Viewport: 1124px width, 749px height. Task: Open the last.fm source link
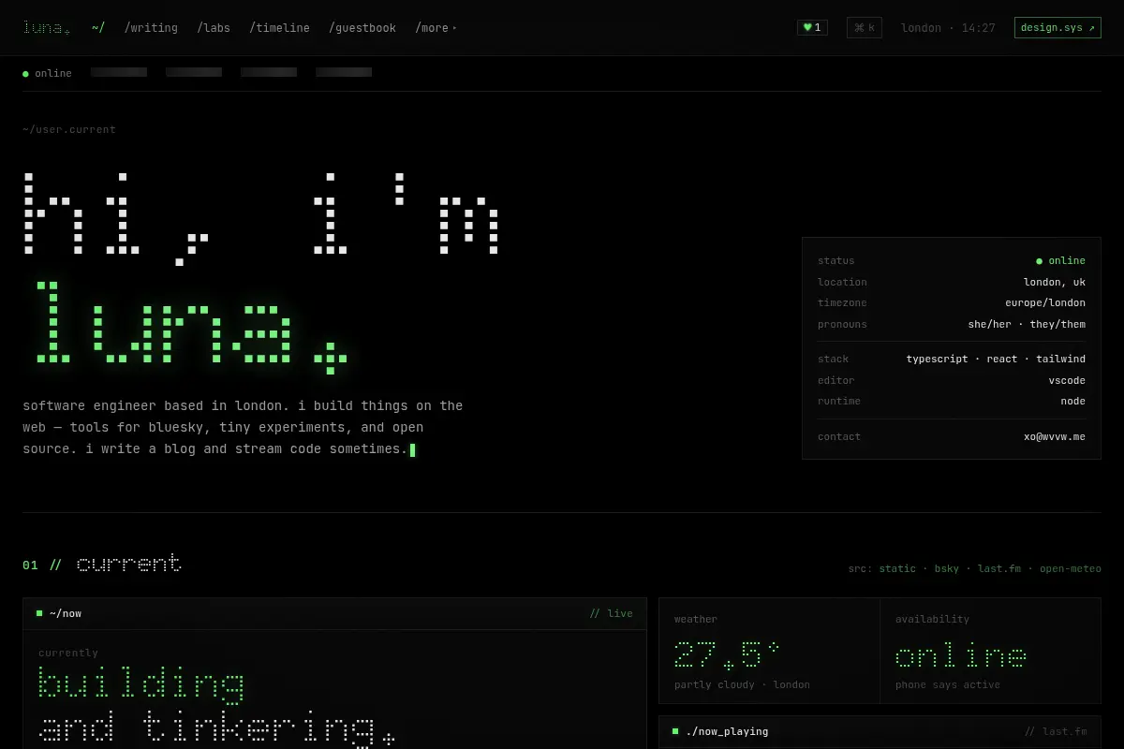coord(999,568)
